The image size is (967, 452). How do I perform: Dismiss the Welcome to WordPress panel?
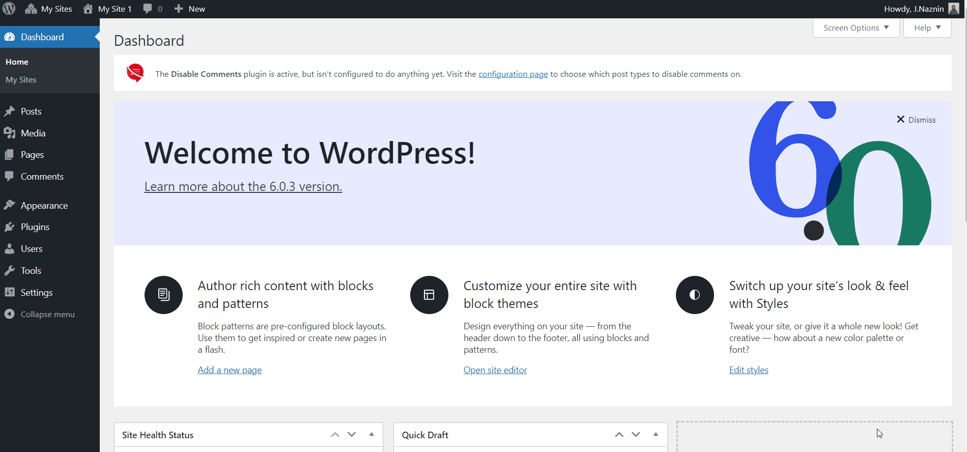pyautogui.click(x=916, y=120)
